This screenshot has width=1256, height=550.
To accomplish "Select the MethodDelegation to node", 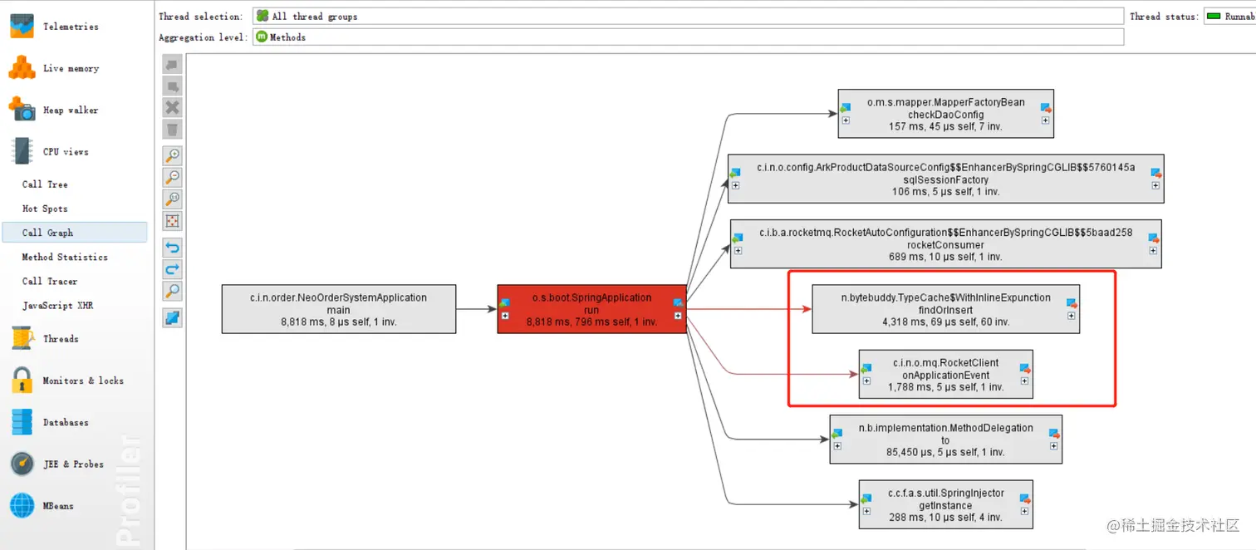I will [945, 440].
